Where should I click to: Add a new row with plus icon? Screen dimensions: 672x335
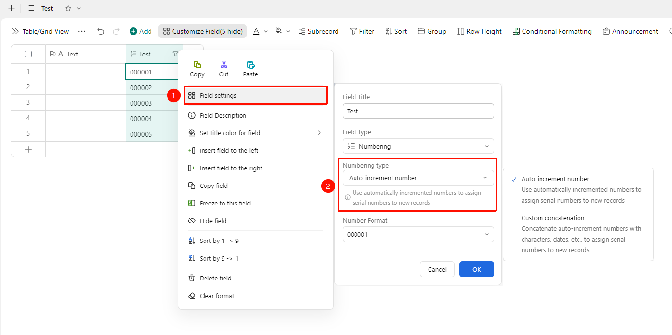coord(28,149)
